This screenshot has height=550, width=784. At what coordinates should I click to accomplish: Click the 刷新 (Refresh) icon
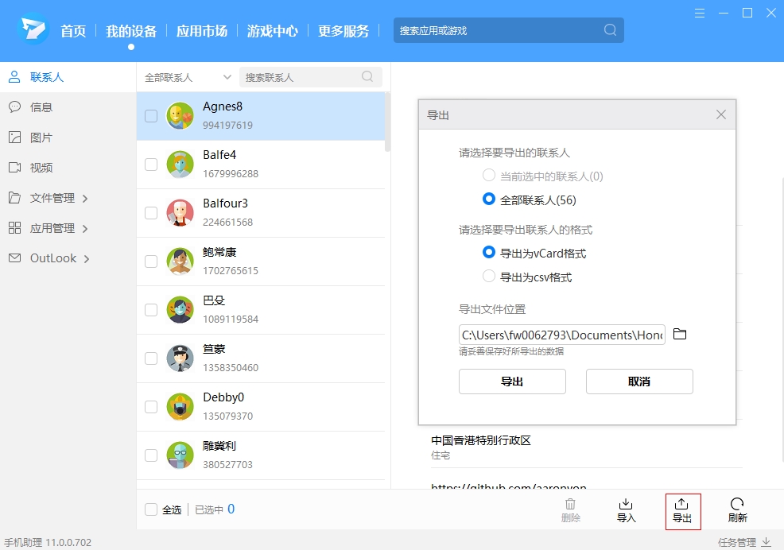click(737, 511)
